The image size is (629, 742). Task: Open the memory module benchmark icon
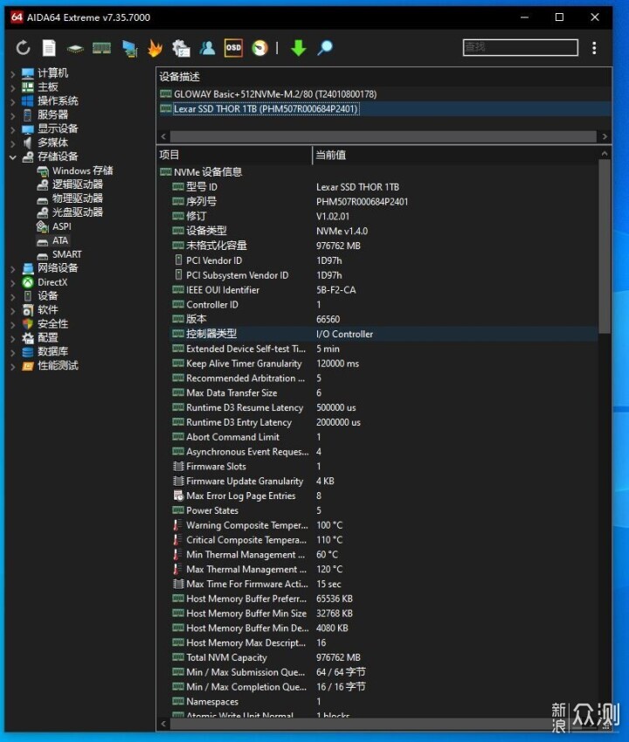tap(101, 48)
